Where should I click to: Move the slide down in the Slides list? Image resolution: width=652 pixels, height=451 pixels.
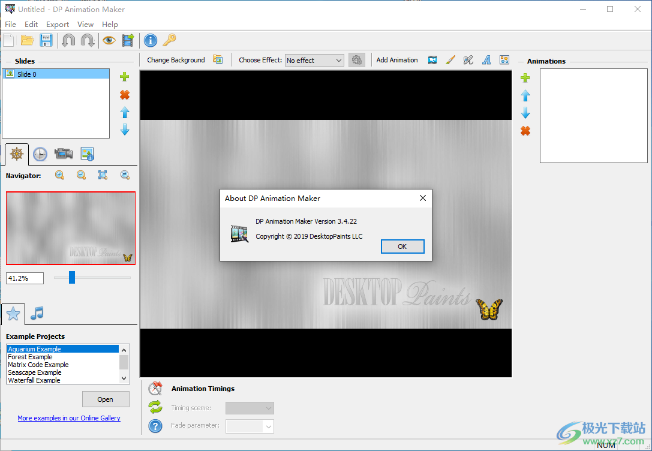(x=125, y=130)
